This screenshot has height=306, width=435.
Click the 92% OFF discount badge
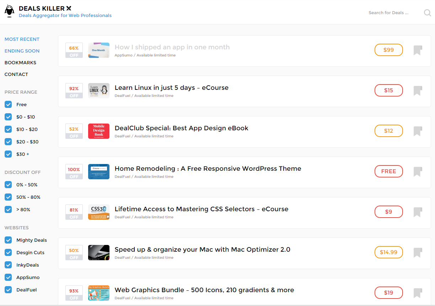tap(74, 91)
